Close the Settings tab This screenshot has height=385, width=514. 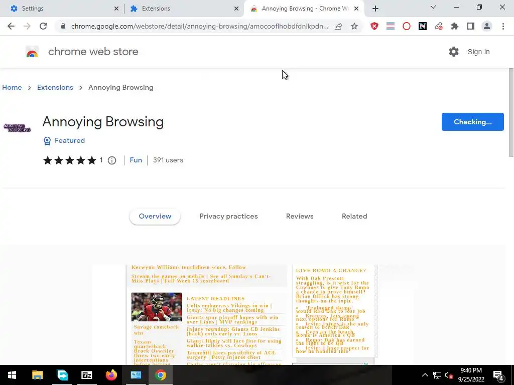116,9
